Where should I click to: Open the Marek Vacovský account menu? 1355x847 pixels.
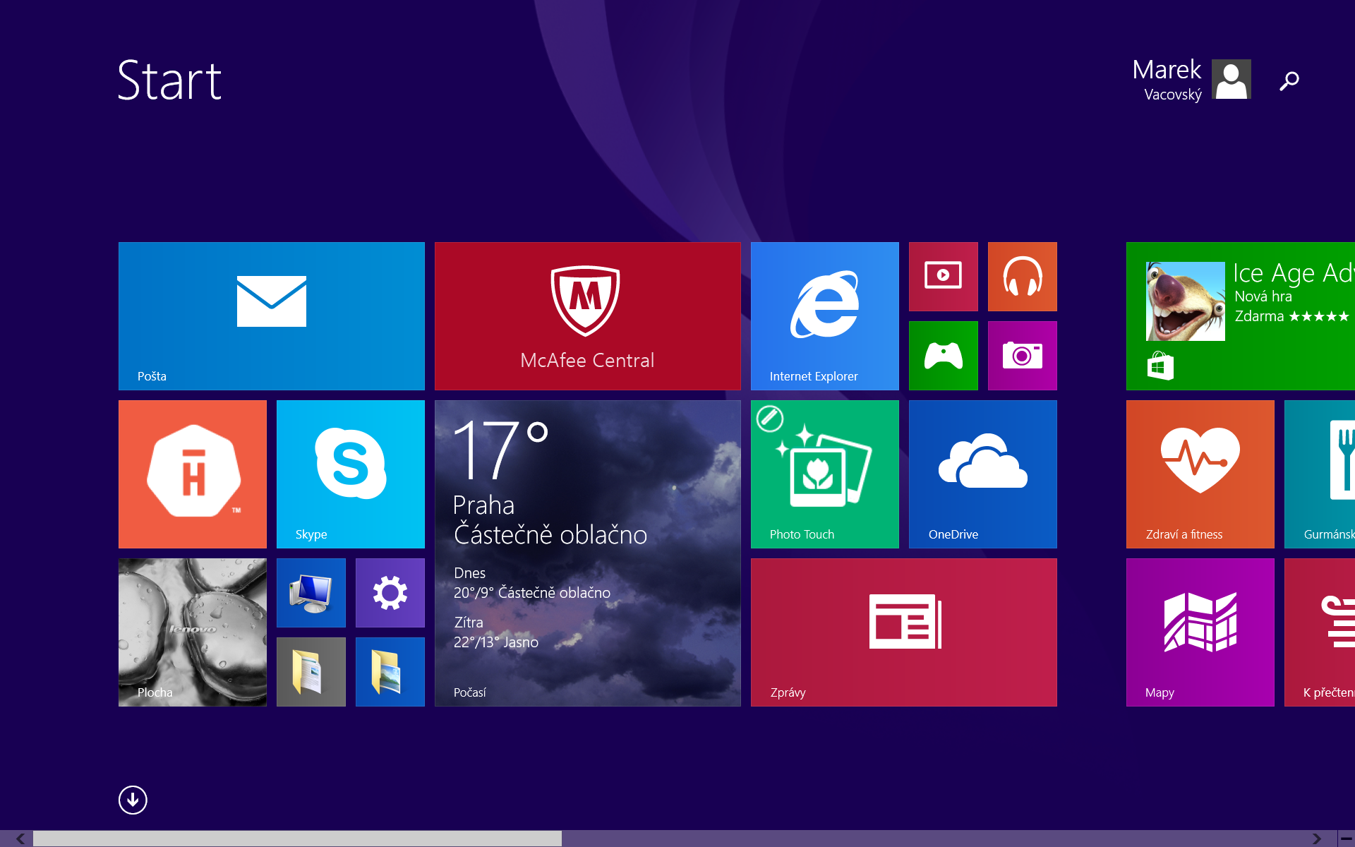point(1191,79)
